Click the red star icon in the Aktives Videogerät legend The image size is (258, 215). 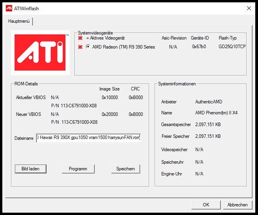[80, 38]
